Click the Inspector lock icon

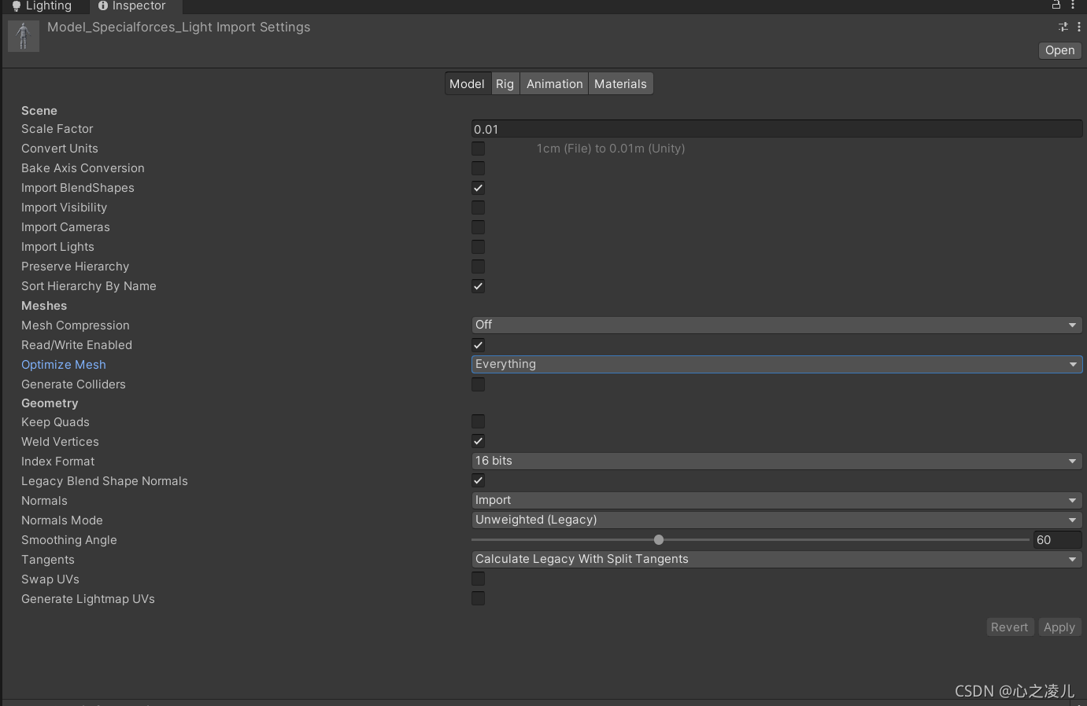point(1056,5)
